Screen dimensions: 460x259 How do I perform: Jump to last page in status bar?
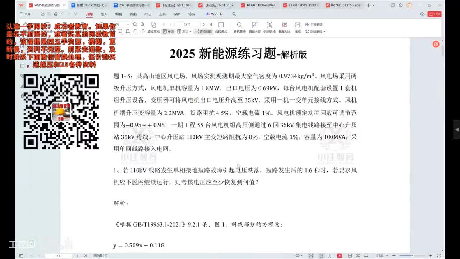click(85, 256)
